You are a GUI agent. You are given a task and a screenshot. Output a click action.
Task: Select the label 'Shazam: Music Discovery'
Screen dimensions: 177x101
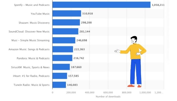[x=34, y=23]
